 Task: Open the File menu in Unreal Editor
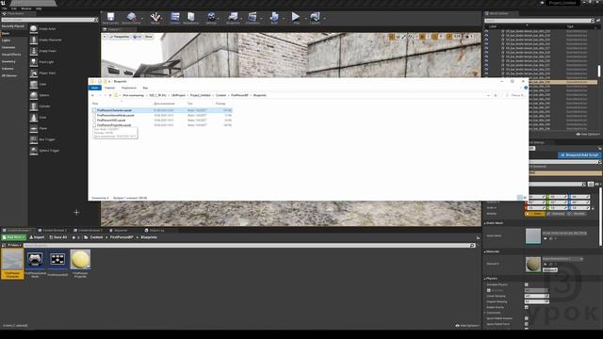(4, 8)
